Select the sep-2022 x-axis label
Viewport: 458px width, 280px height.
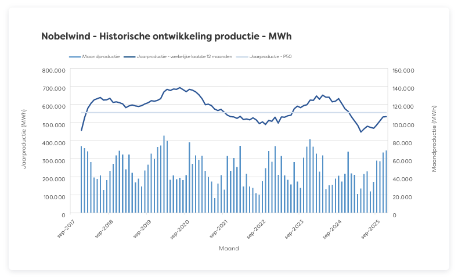coord(259,228)
